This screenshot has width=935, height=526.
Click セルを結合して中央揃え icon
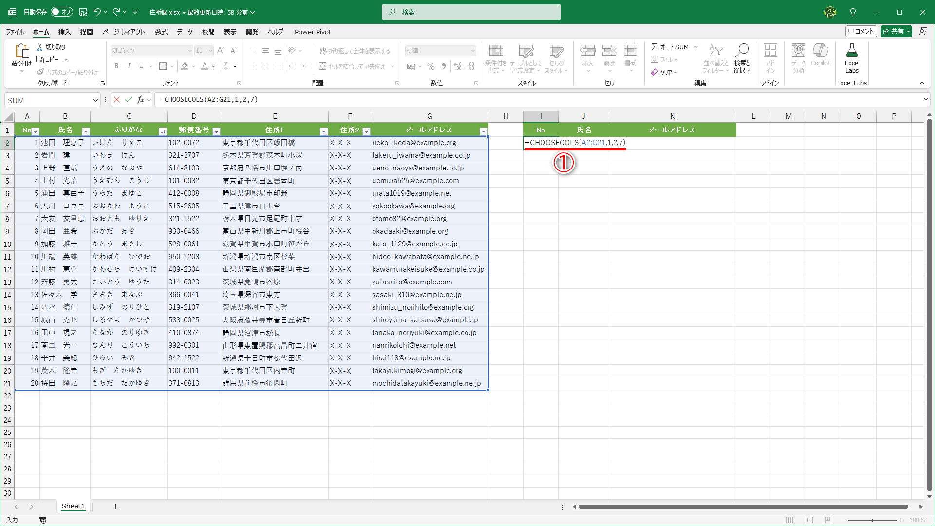pos(322,66)
